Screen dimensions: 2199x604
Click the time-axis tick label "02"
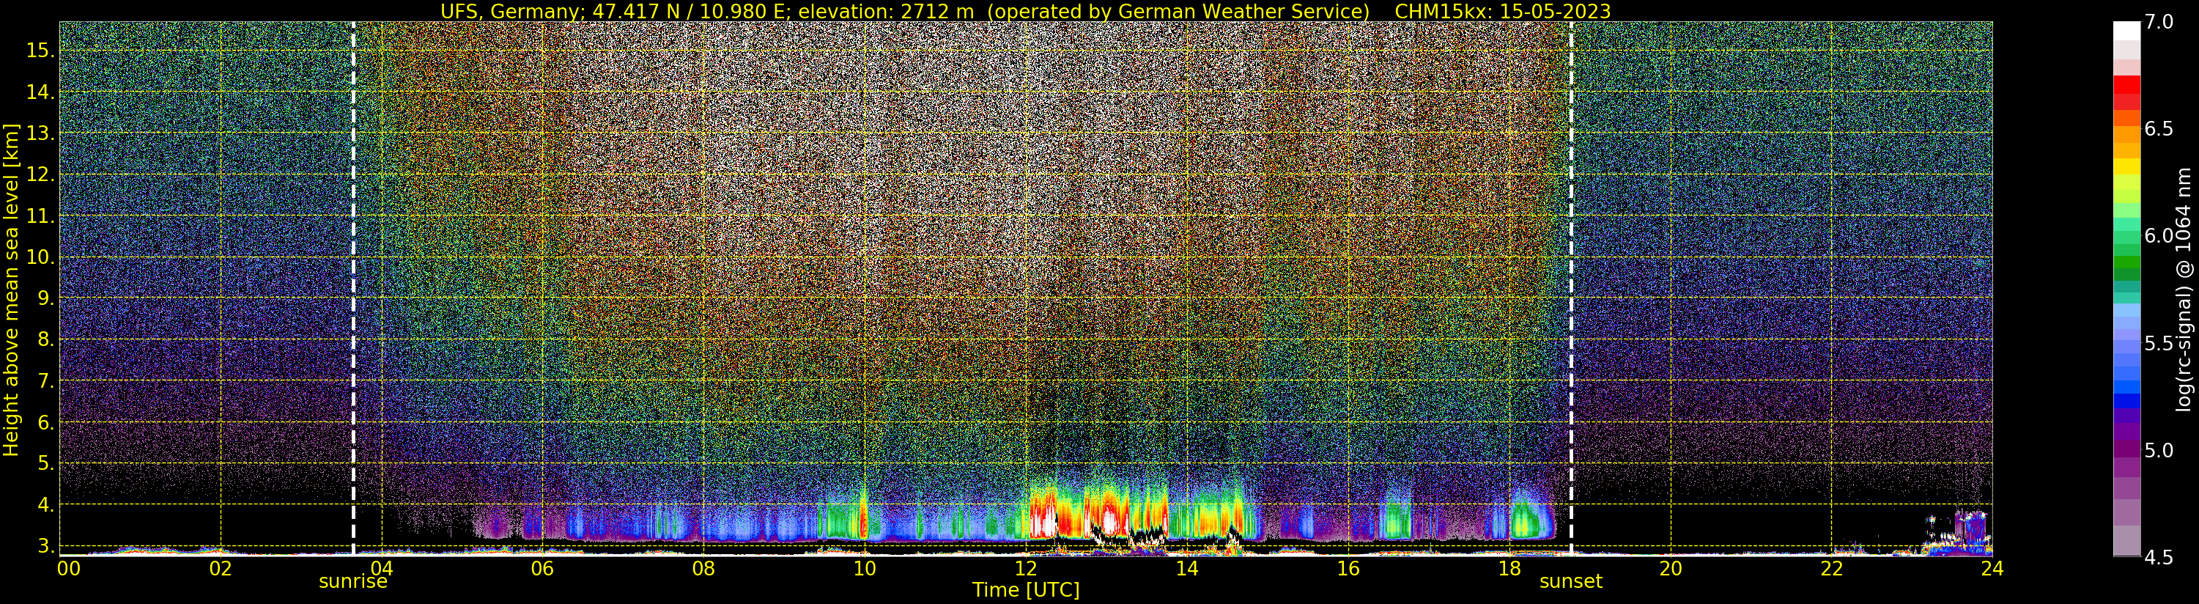[x=221, y=568]
